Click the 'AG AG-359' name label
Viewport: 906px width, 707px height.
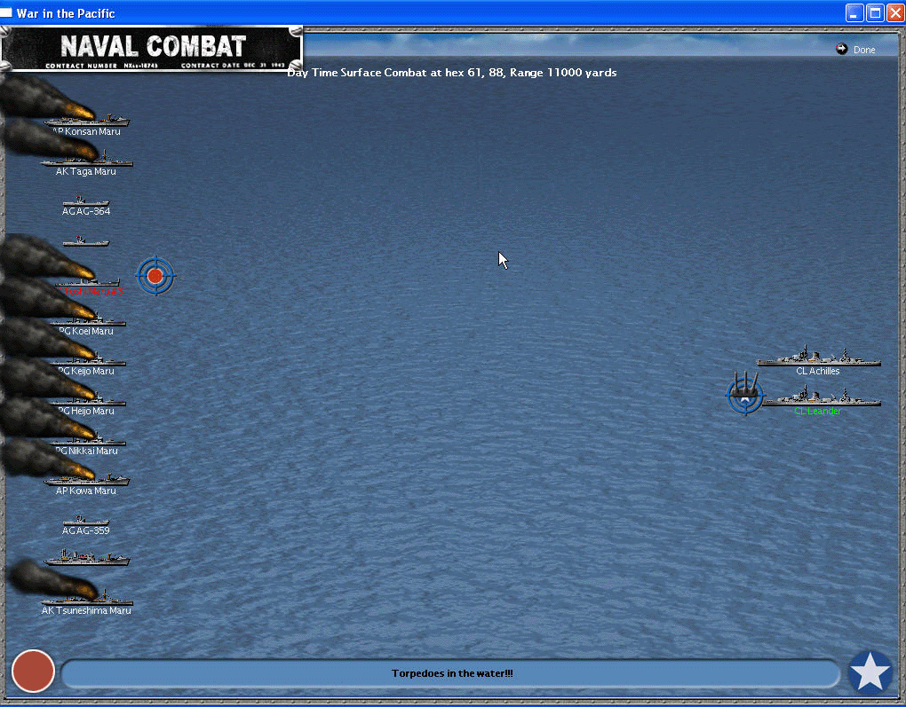pyautogui.click(x=85, y=530)
